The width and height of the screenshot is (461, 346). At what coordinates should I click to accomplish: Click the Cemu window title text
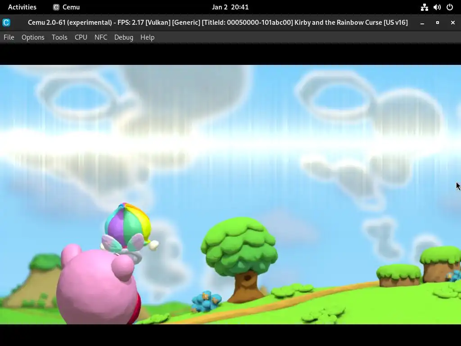click(x=217, y=23)
